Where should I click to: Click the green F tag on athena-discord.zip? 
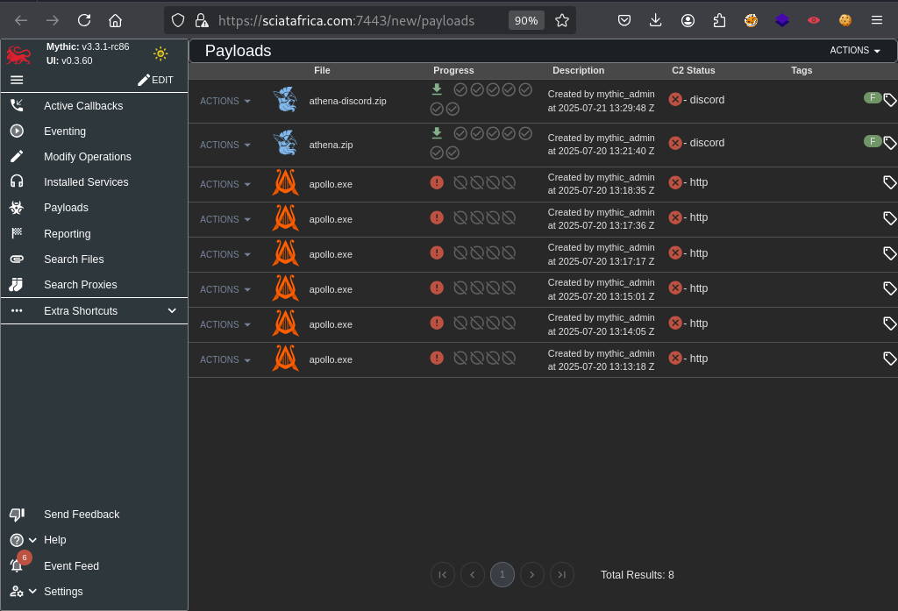click(x=872, y=97)
